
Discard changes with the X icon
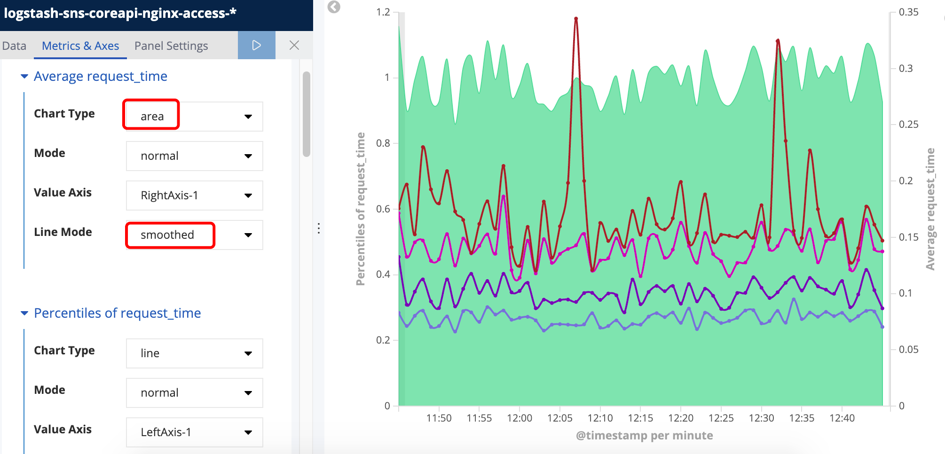(x=294, y=45)
